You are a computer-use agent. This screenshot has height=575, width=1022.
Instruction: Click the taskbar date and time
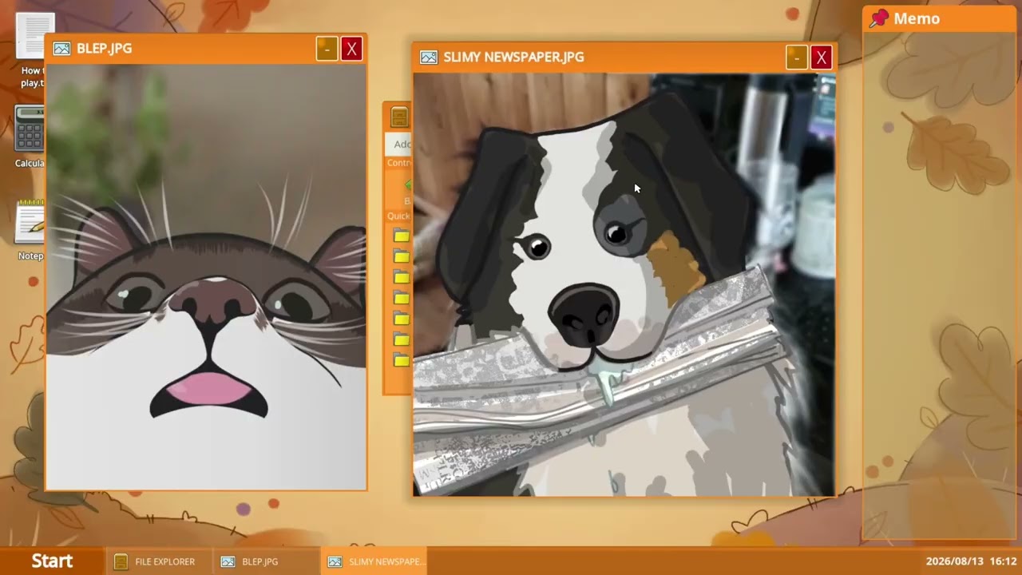pyautogui.click(x=971, y=561)
